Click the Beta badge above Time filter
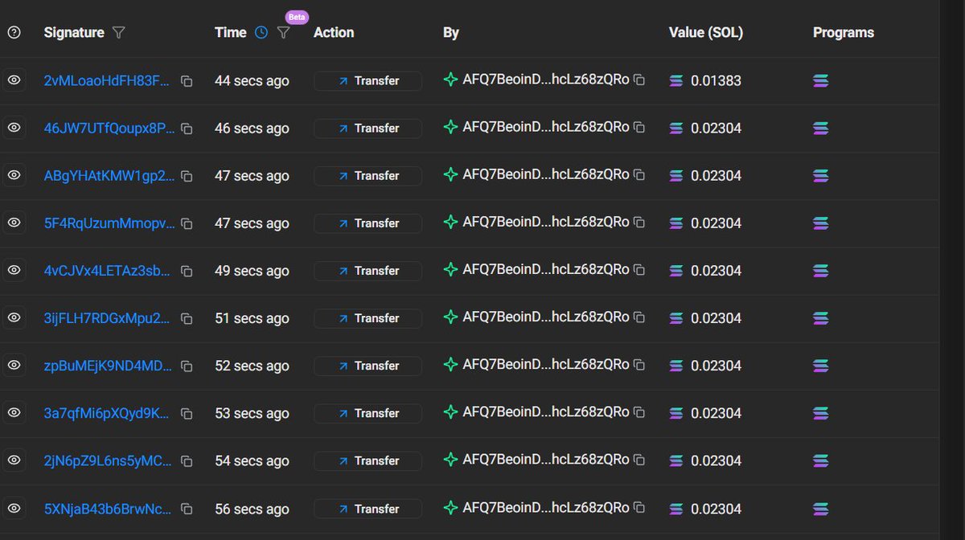This screenshot has height=540, width=965. tap(298, 17)
